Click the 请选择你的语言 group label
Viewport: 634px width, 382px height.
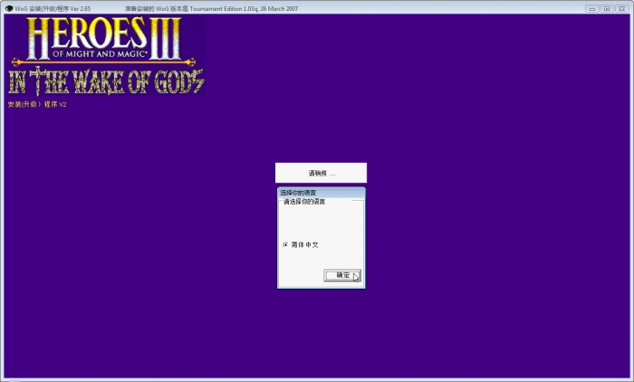point(304,201)
